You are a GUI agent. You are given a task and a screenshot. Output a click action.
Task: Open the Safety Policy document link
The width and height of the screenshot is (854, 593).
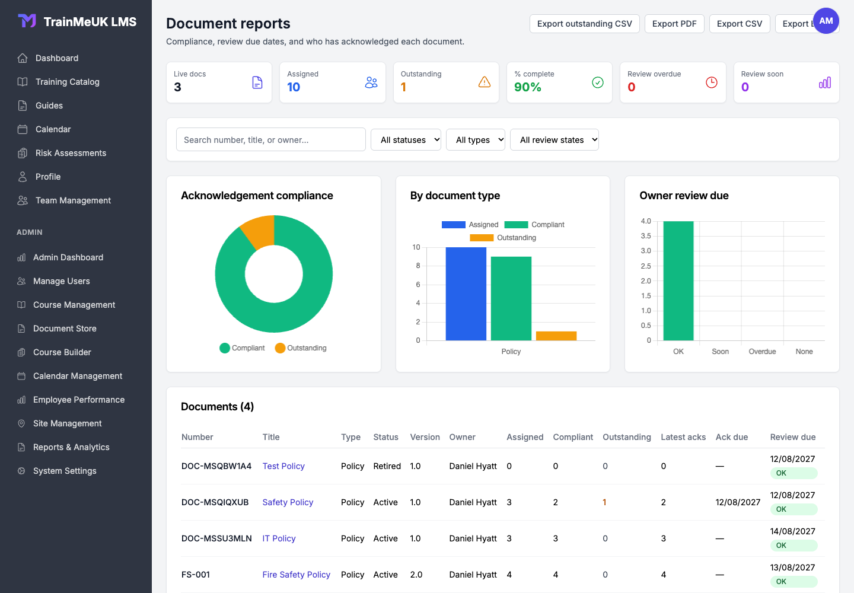point(288,502)
